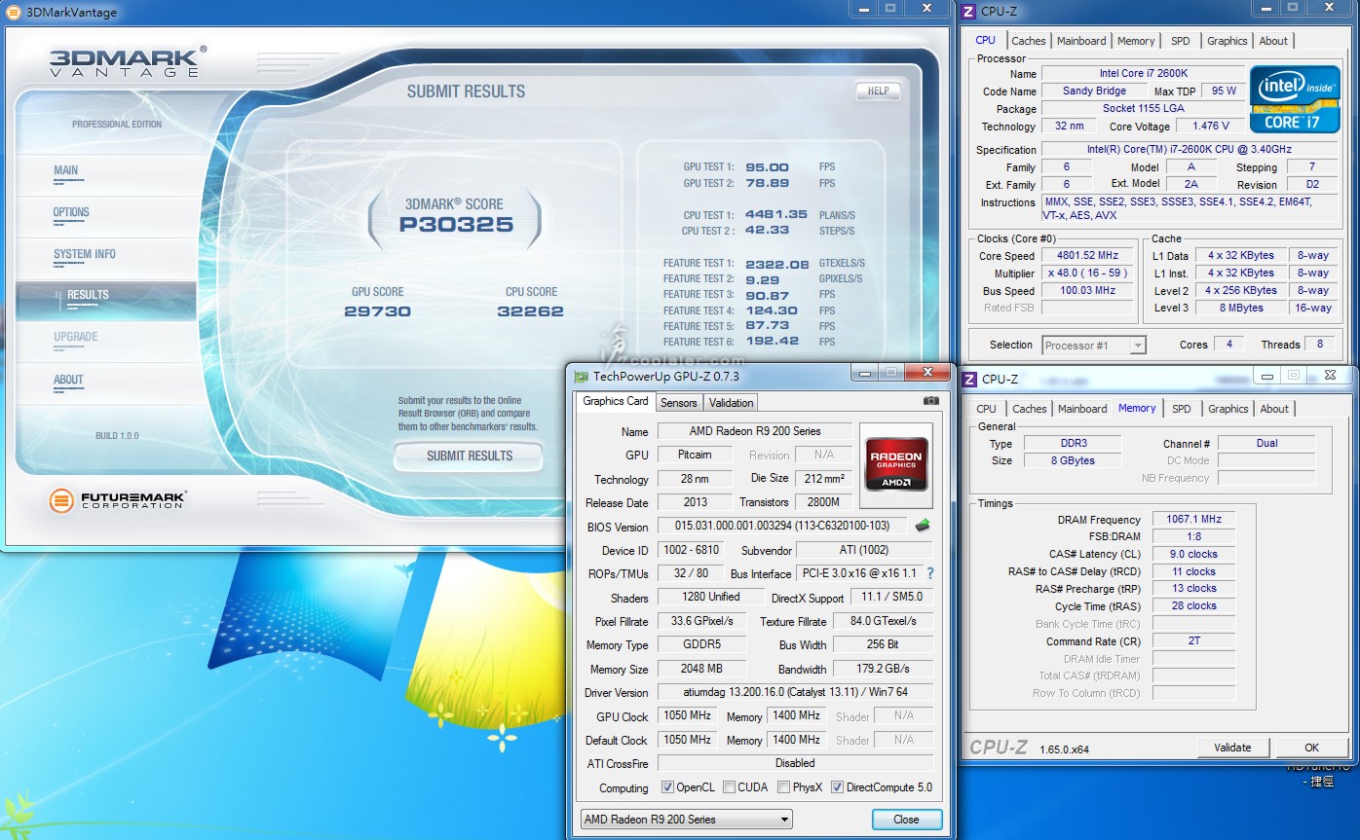Screen dimensions: 1360x840
Task: Open Mainboard tab in lower CPU-Z window
Action: [x=1082, y=409]
